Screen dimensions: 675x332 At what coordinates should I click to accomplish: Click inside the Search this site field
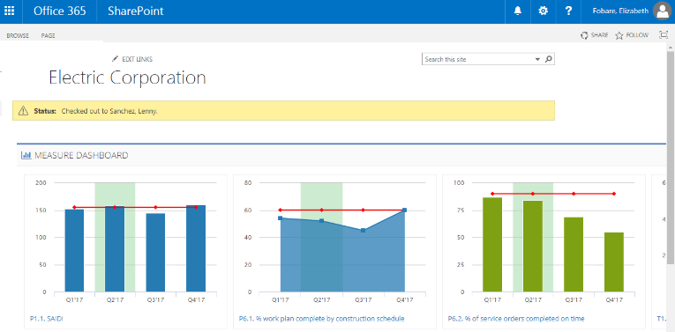(478, 59)
